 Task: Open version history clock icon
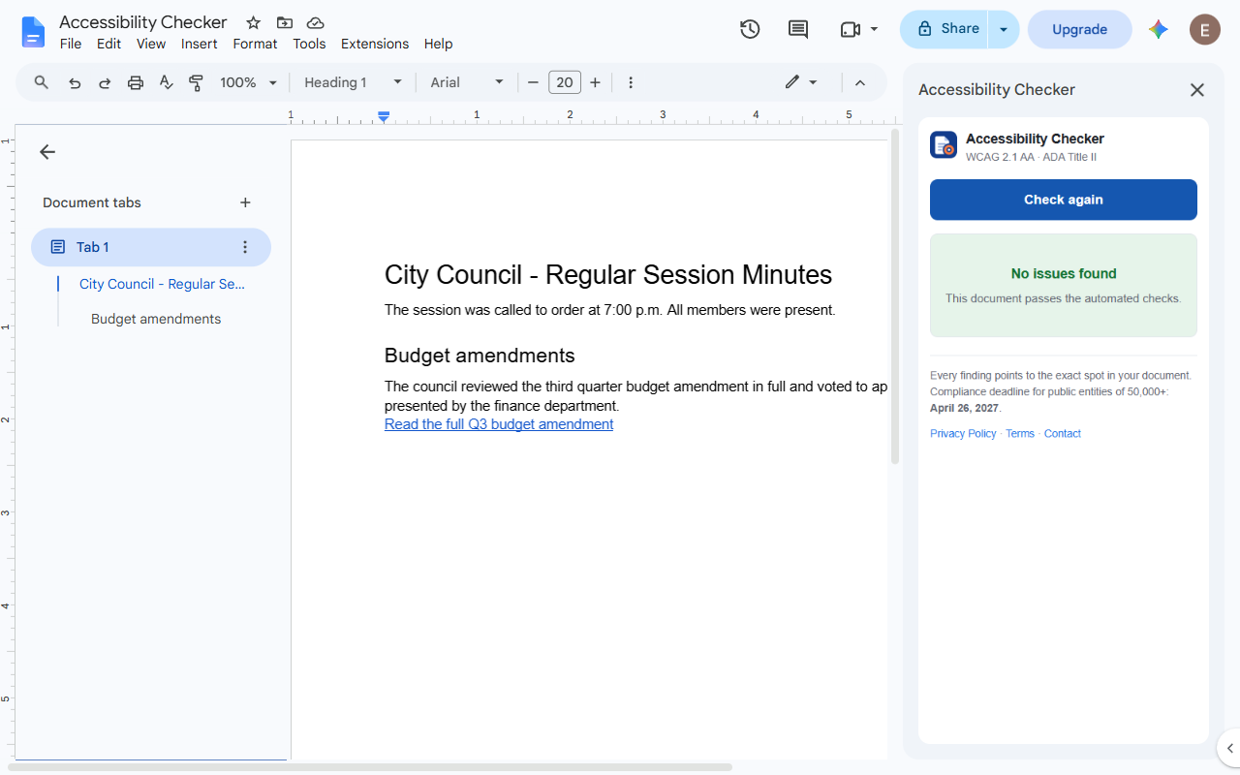click(750, 29)
